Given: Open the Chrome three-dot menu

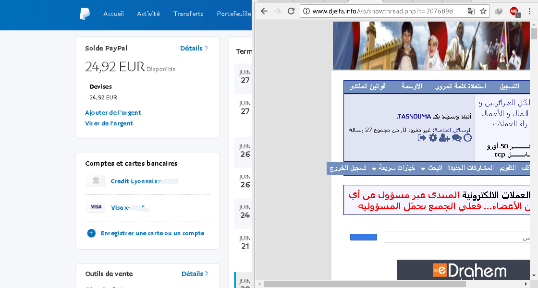Looking at the screenshot, I should 529,11.
